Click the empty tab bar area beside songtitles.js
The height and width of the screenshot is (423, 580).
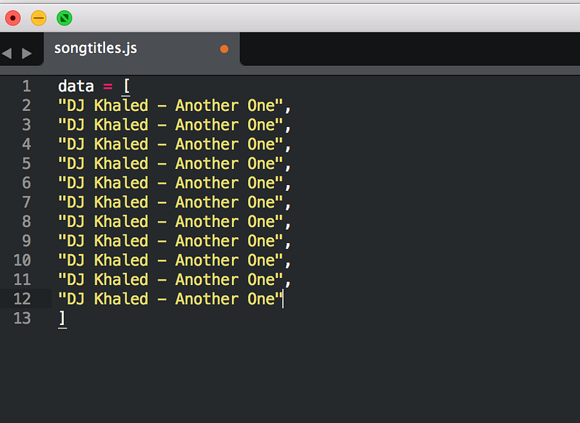pyautogui.click(x=410, y=49)
